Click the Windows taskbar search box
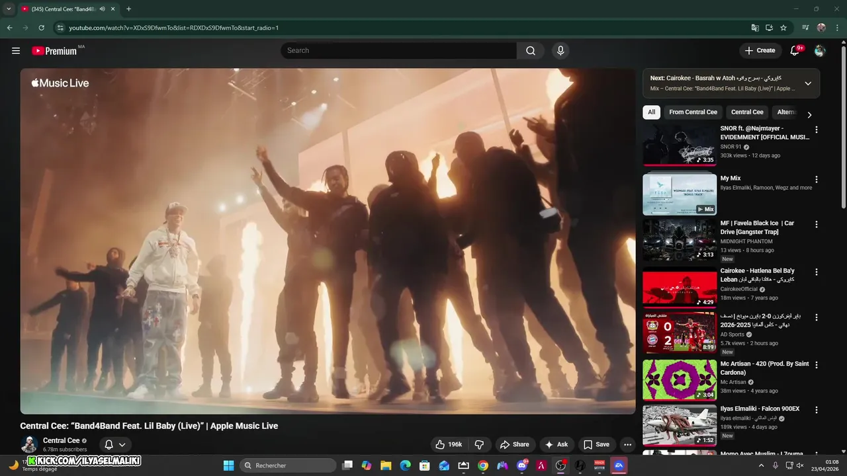Screen dimensions: 847x476 [x=287, y=465]
